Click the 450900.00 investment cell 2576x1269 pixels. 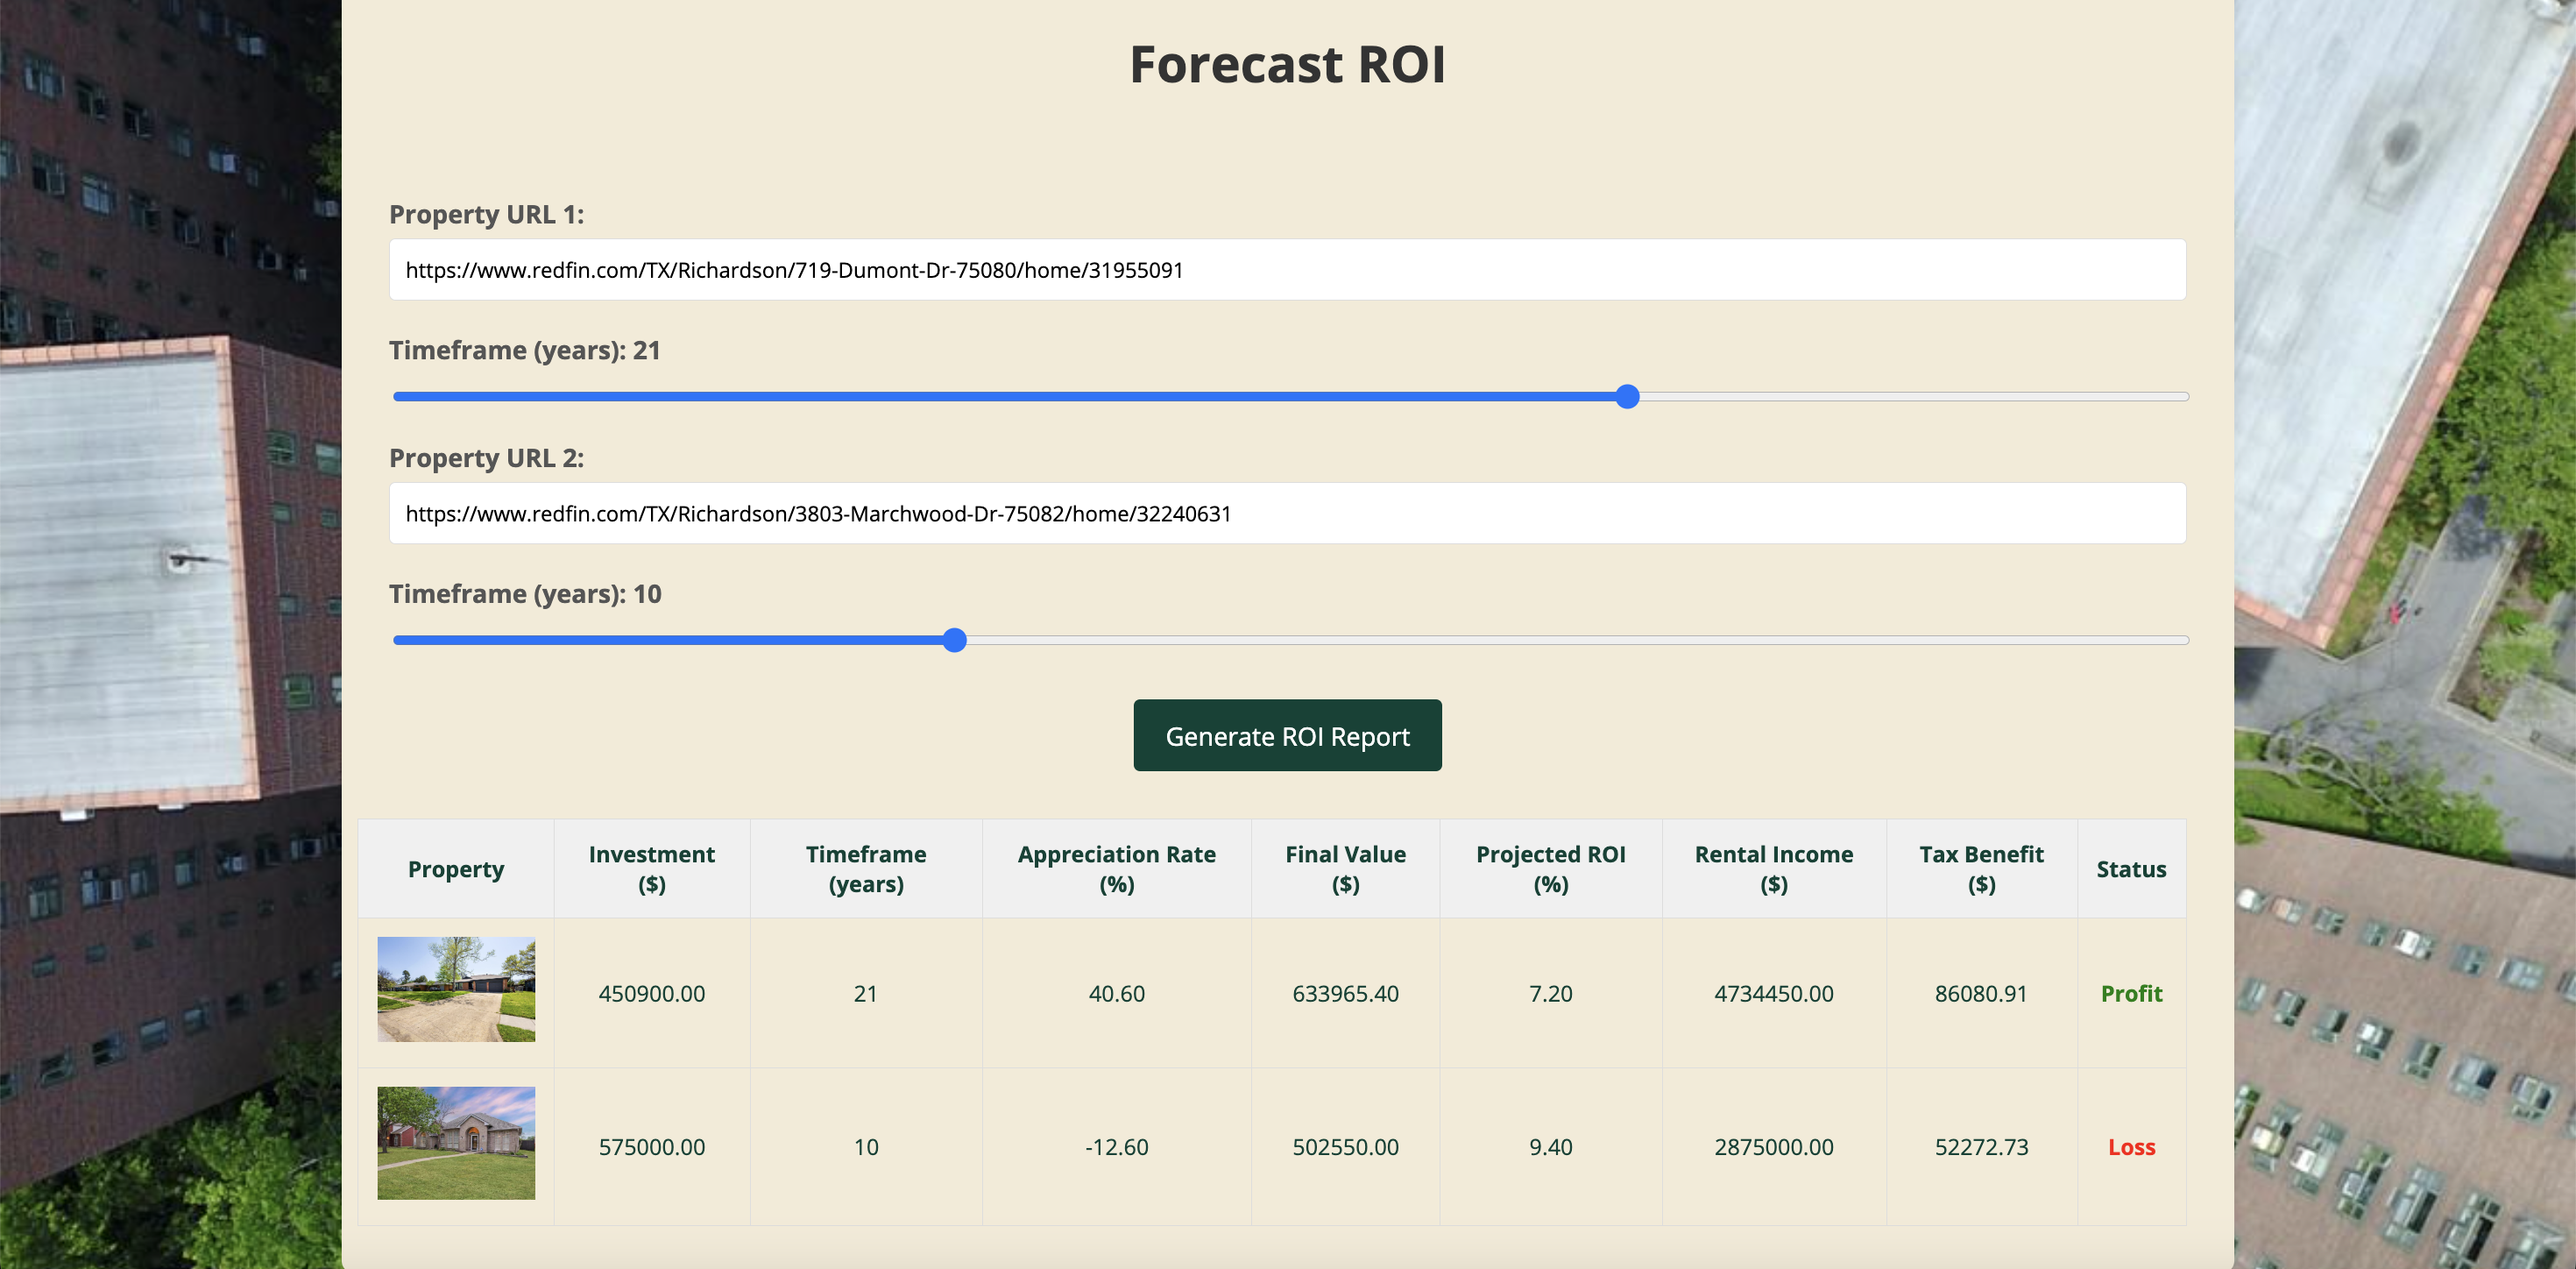651,993
